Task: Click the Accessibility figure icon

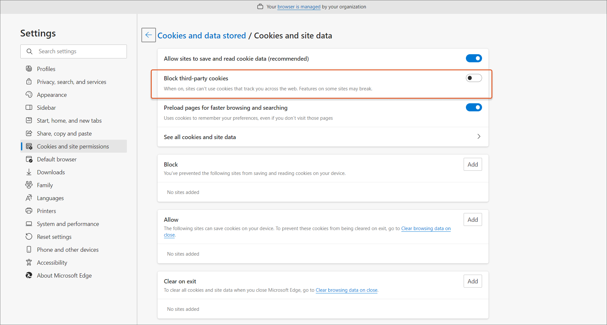Action: (29, 262)
